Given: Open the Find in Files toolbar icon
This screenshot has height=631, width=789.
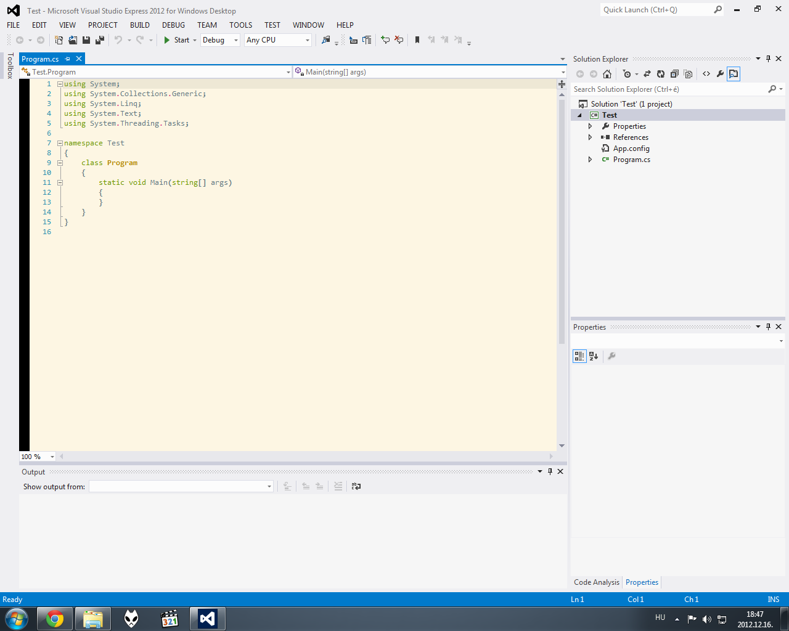Looking at the screenshot, I should [325, 40].
